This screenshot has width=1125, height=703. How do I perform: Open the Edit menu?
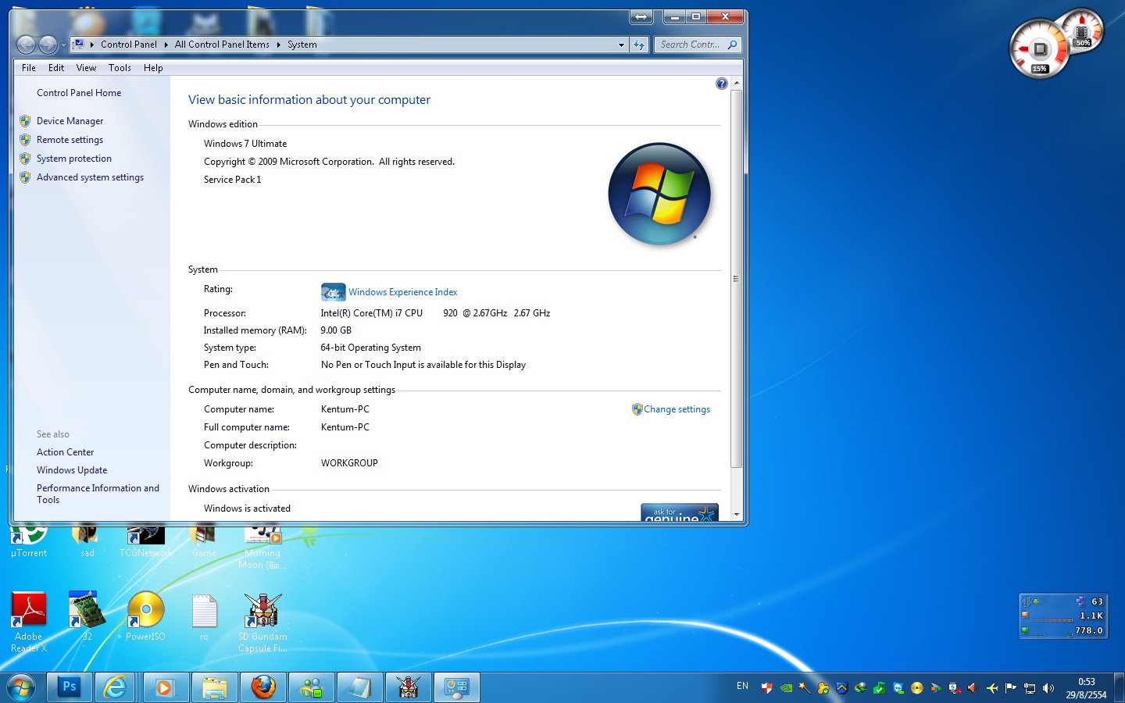tap(56, 68)
